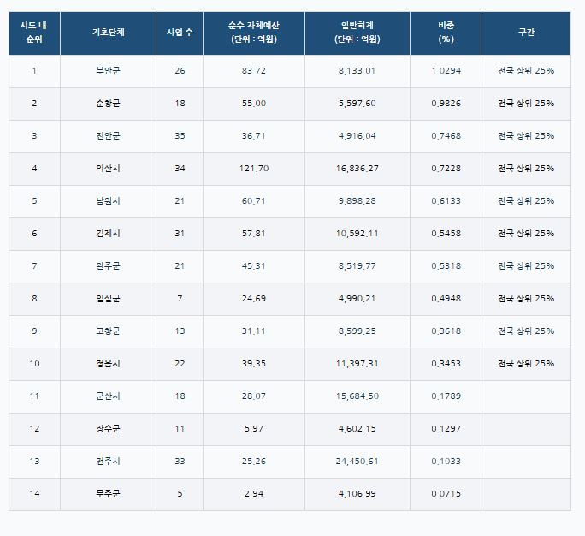Click 전국 상위 25% in 부안군 row
The image size is (585, 536).
pos(526,71)
